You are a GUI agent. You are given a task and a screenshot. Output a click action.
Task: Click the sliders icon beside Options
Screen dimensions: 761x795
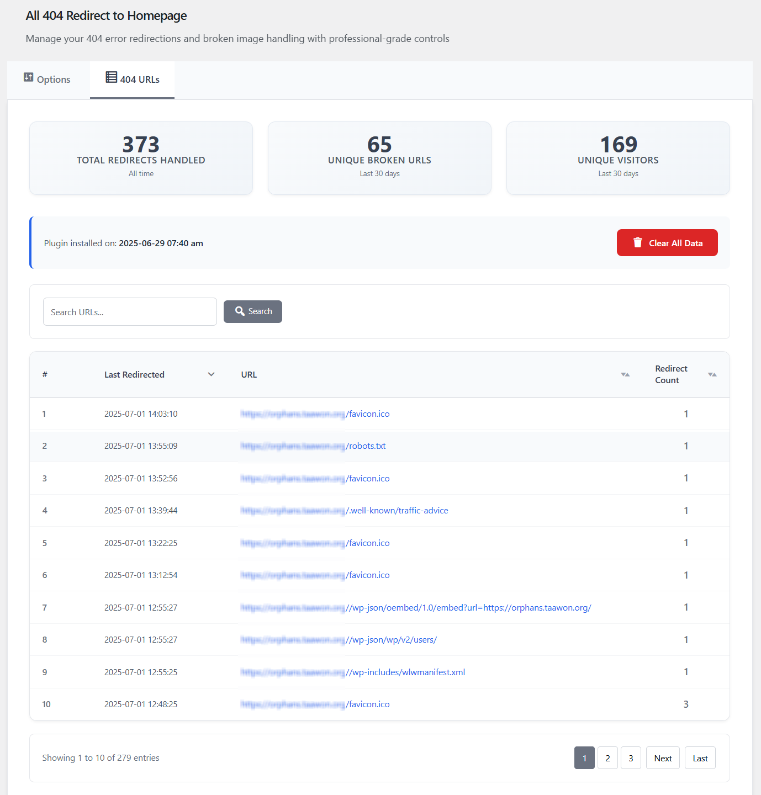click(29, 78)
